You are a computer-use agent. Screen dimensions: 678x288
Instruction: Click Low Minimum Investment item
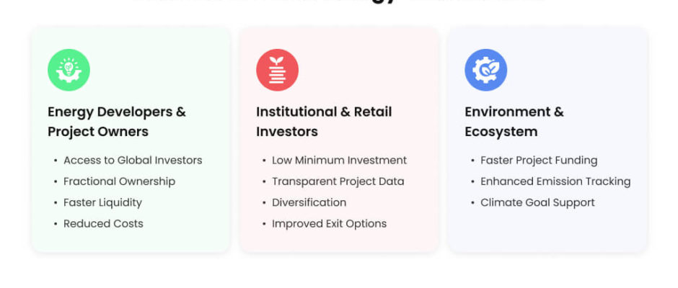click(x=339, y=161)
